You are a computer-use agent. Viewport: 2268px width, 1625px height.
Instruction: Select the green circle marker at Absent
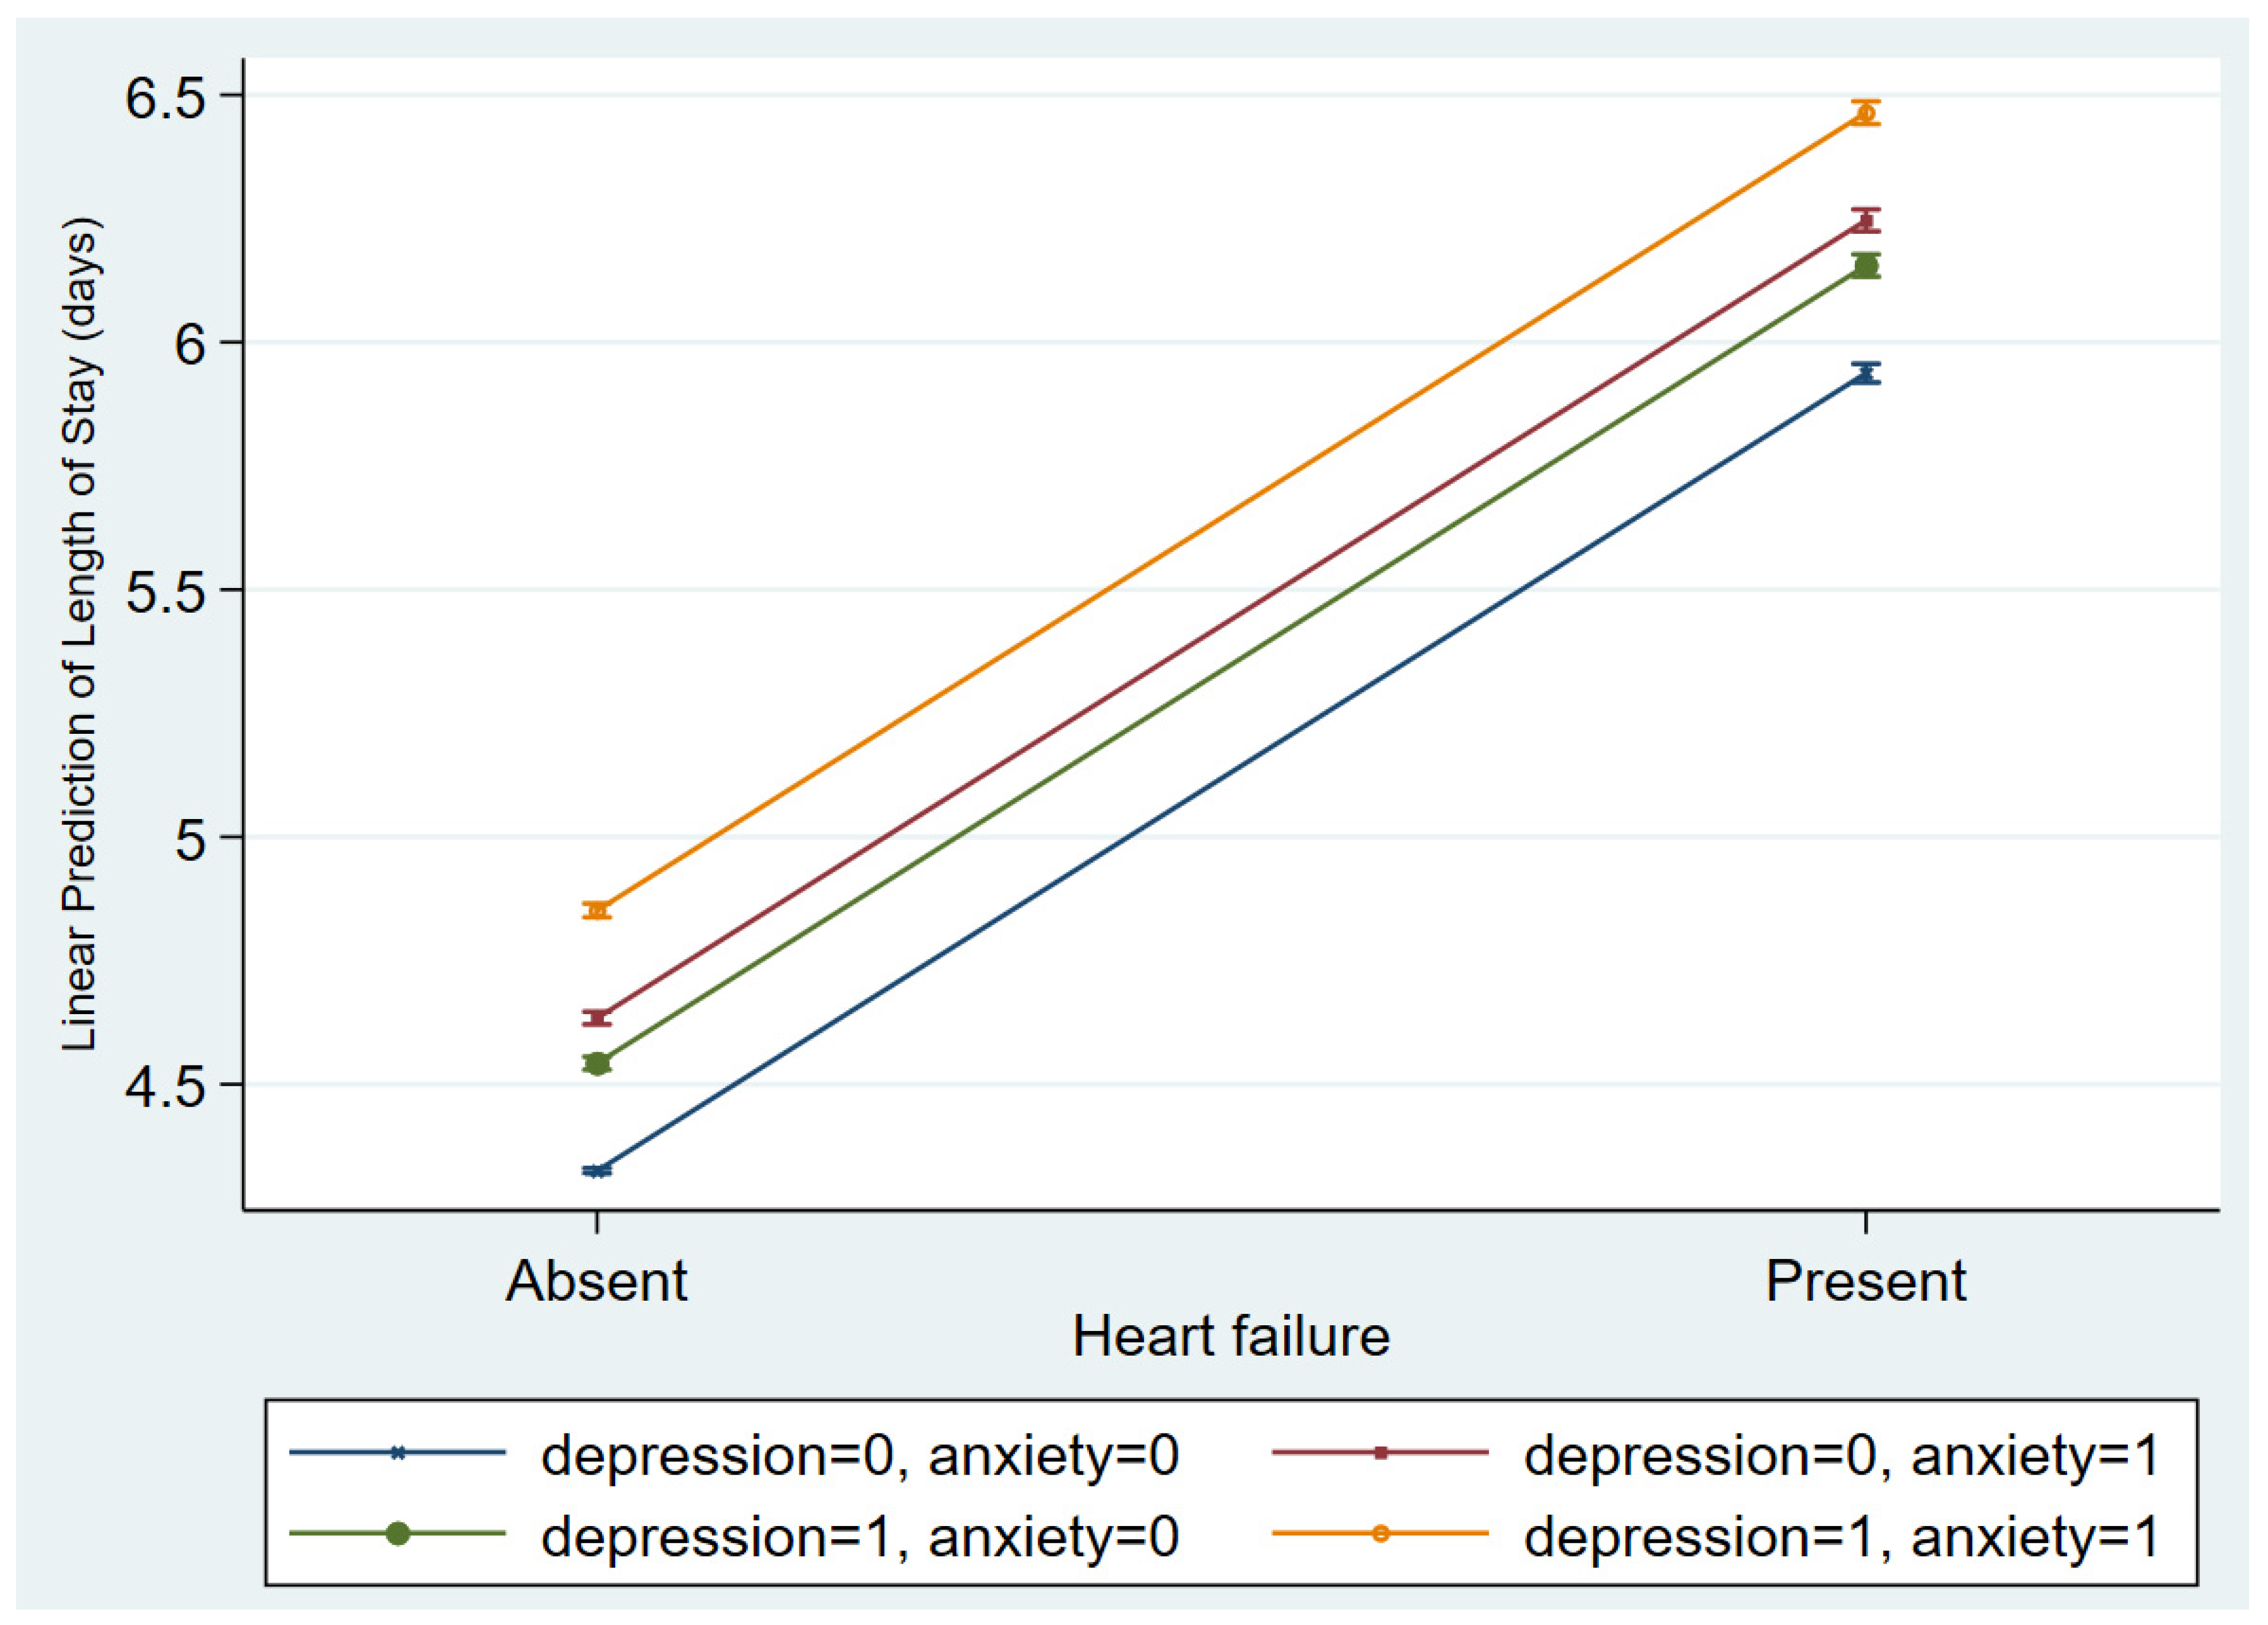tap(597, 1063)
